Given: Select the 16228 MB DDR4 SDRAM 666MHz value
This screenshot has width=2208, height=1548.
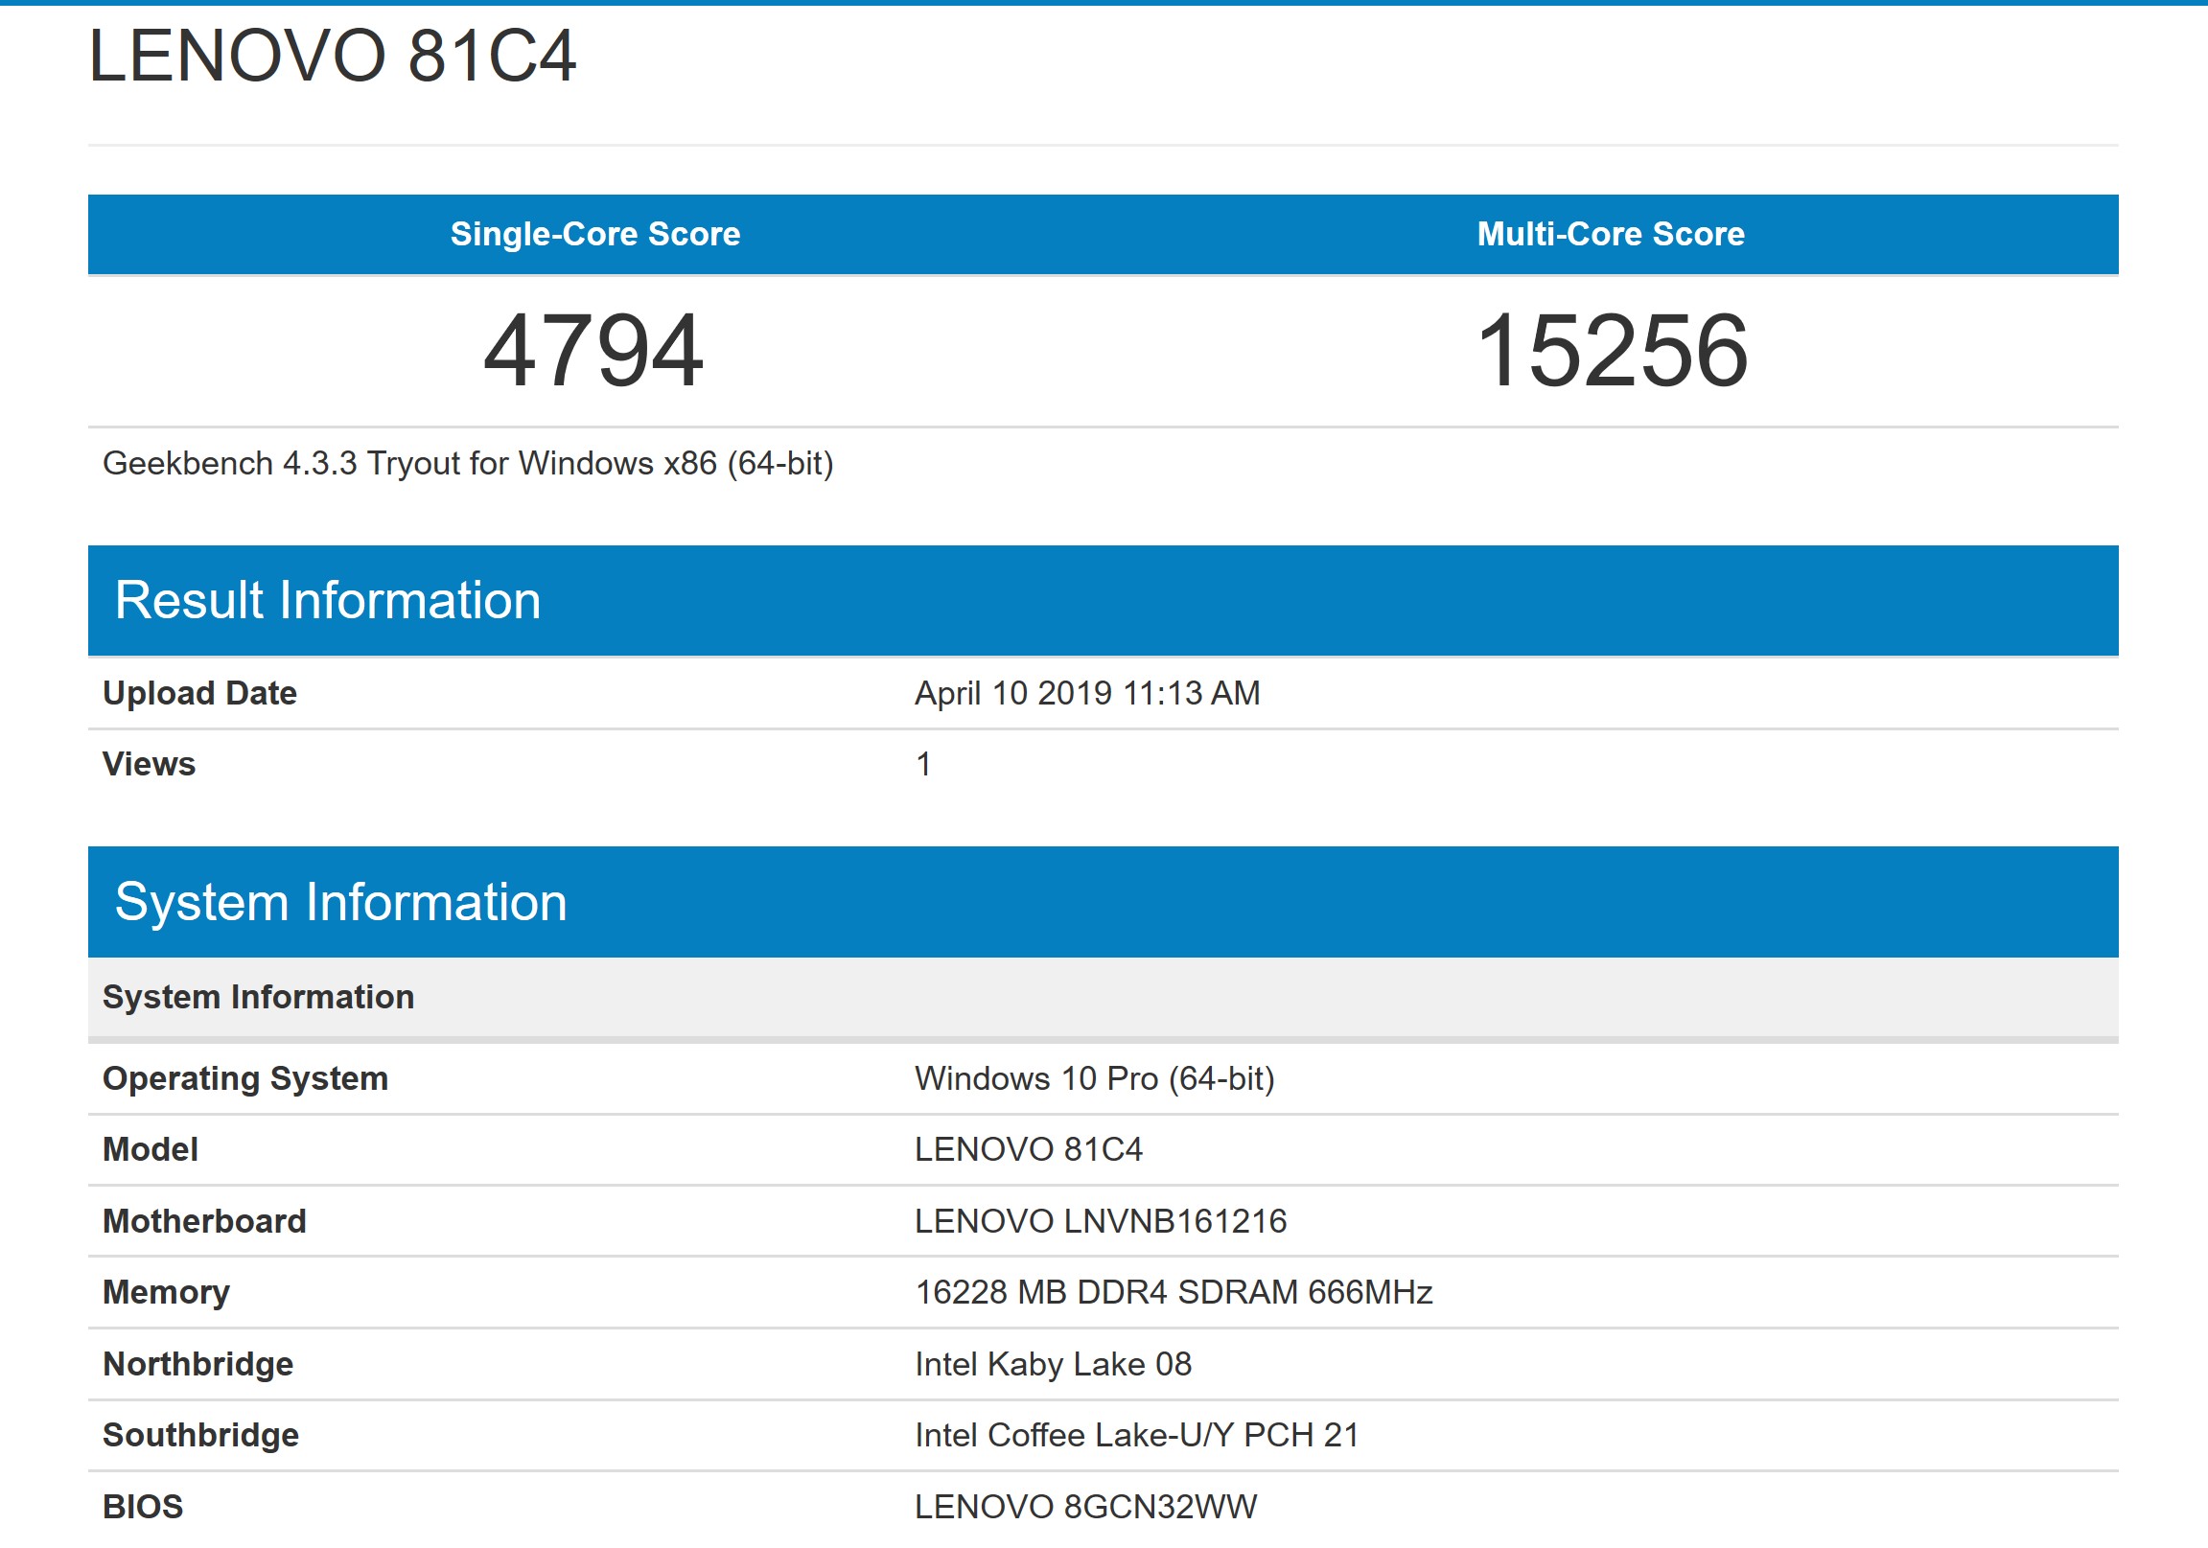Looking at the screenshot, I should pyautogui.click(x=1174, y=1293).
